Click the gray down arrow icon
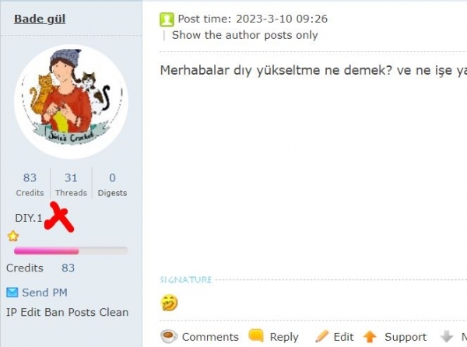Screen dimensions: 467x347 point(447,337)
